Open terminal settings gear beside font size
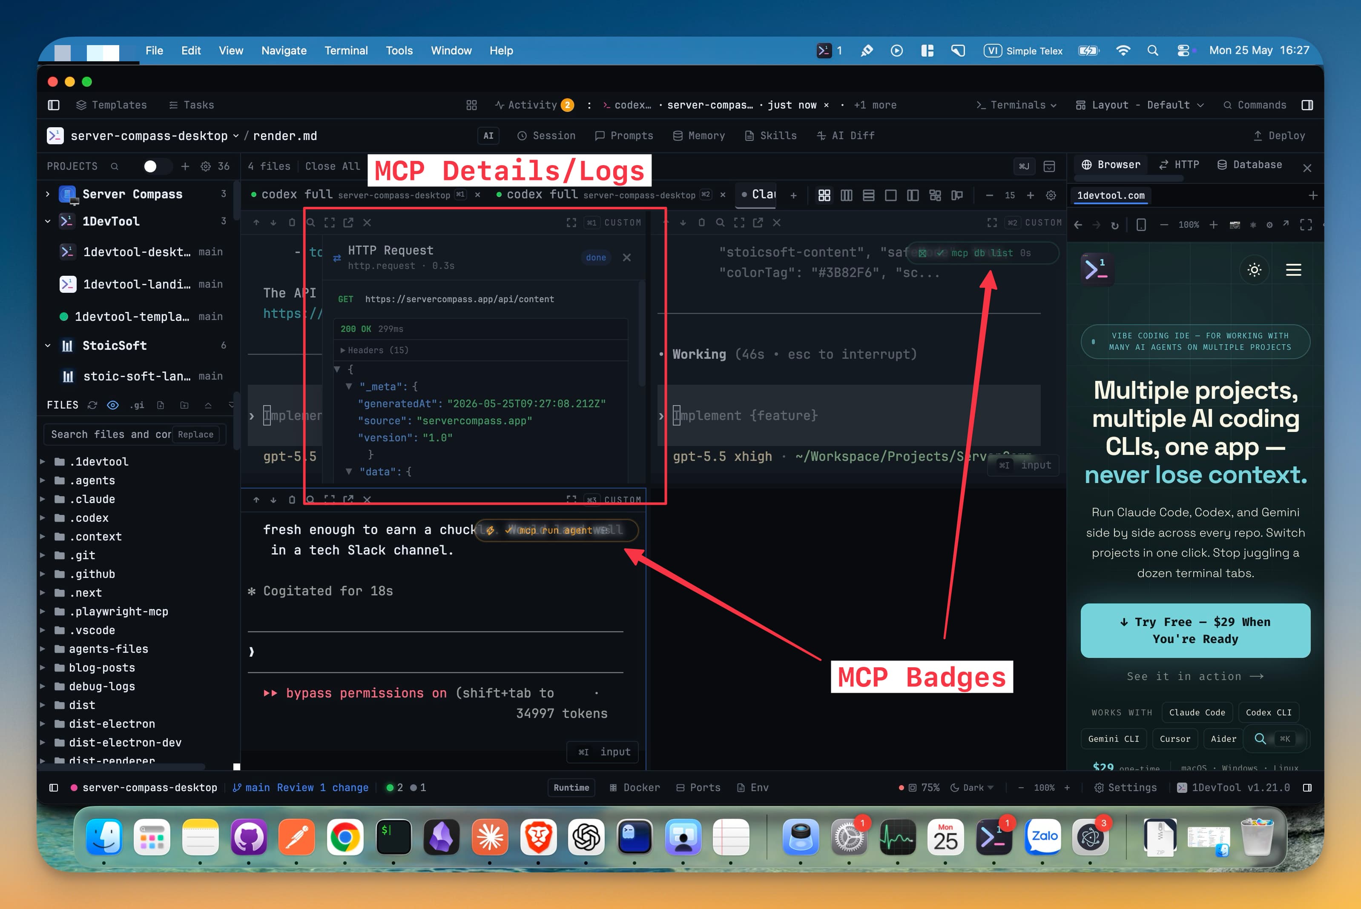 pos(1051,195)
